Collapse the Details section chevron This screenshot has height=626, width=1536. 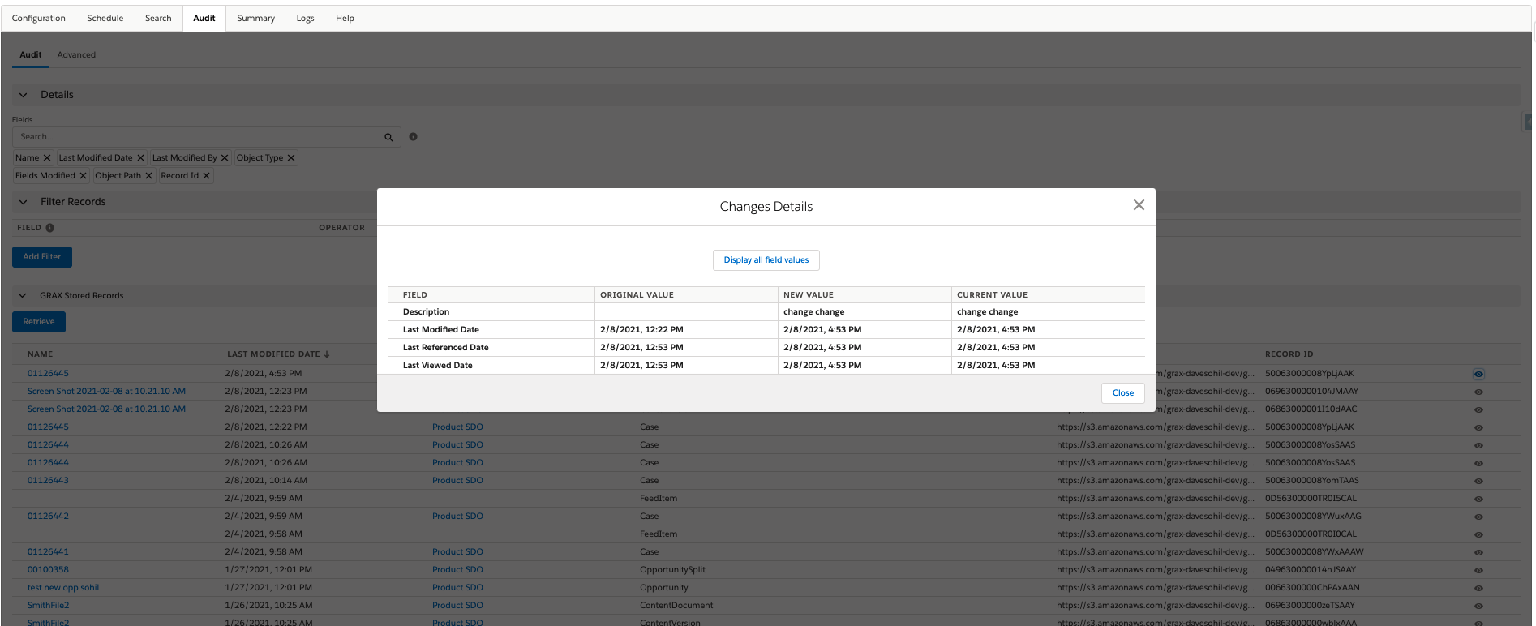click(24, 95)
